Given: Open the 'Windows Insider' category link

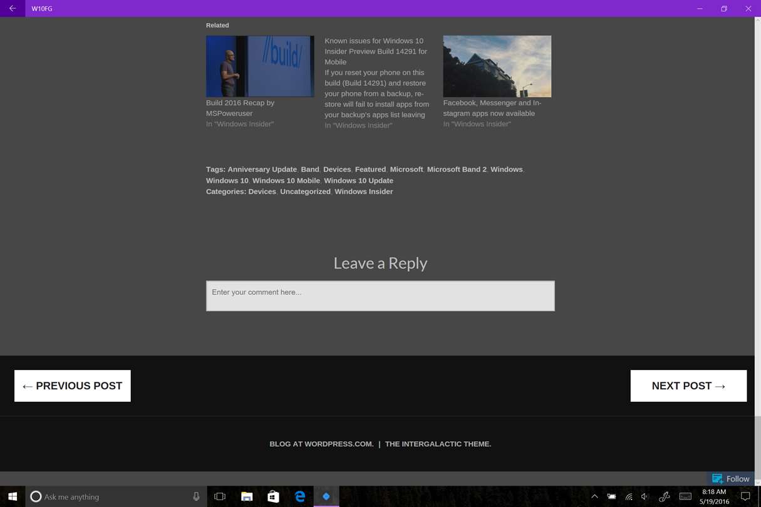Looking at the screenshot, I should (364, 192).
